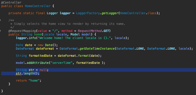Click HomeController in the HomeController.class argument

coord(133,13)
